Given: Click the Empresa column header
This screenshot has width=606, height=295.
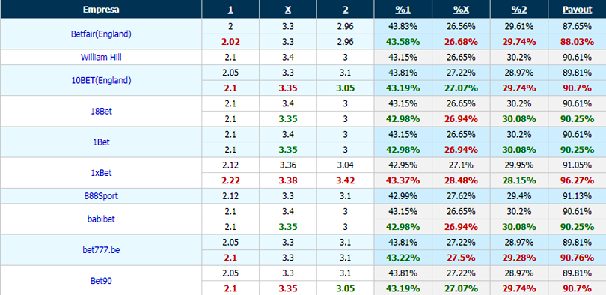Looking at the screenshot, I should 101,10.
